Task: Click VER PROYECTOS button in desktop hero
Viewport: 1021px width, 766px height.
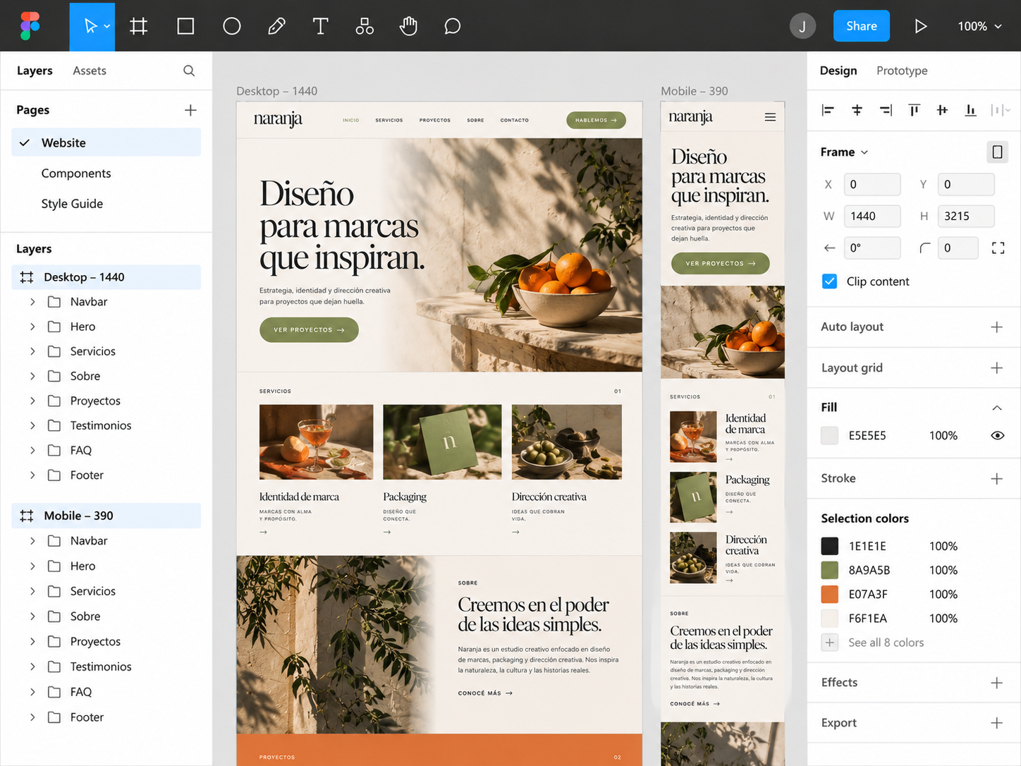Action: pyautogui.click(x=309, y=330)
